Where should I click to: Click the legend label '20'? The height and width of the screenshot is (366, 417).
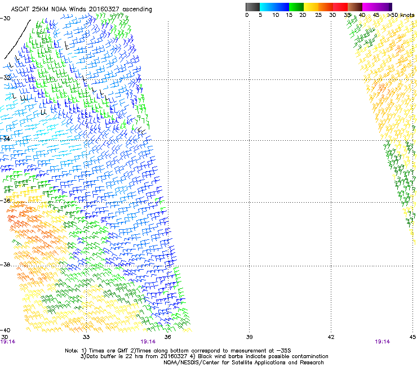tap(303, 15)
